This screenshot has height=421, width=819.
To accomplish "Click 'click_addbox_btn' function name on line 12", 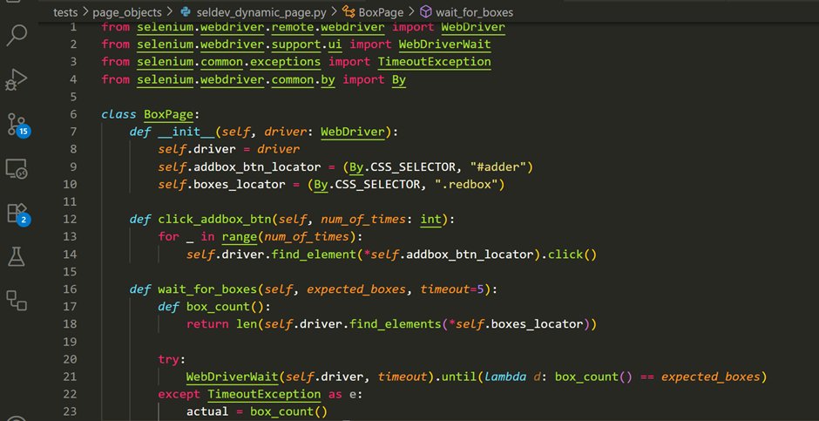I will [214, 219].
